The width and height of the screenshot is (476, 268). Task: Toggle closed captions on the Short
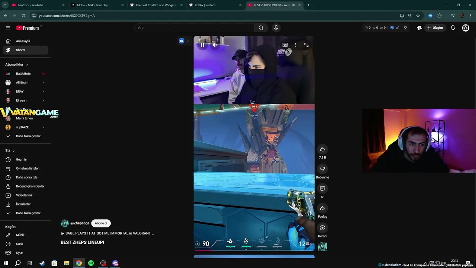pyautogui.click(x=285, y=45)
